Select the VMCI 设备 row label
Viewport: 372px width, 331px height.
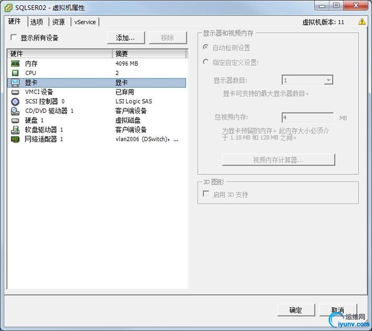39,92
